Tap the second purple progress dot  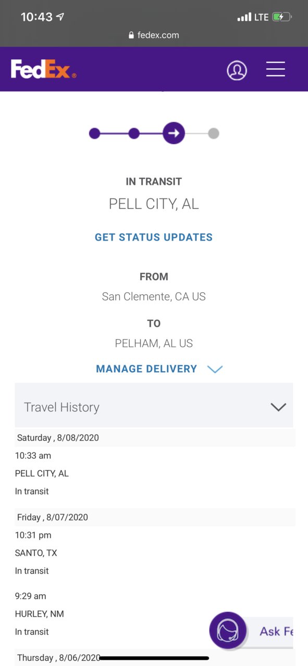tap(134, 133)
